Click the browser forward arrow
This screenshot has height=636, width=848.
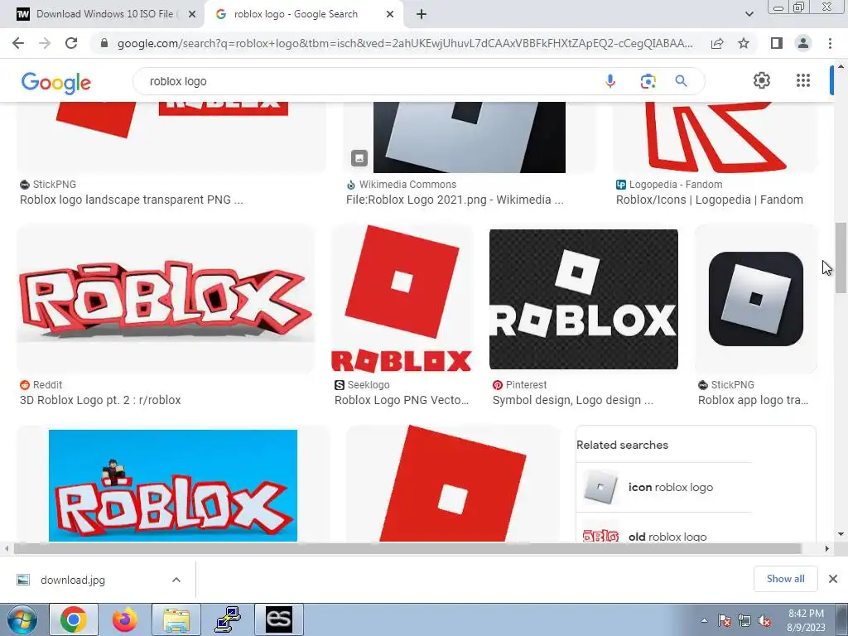point(45,43)
